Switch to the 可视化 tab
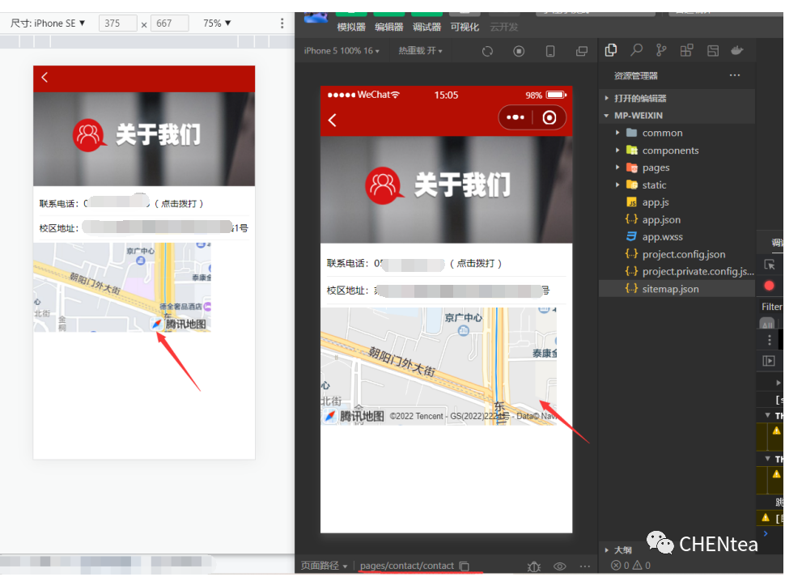Viewport: 785px width, 577px height. (x=465, y=27)
